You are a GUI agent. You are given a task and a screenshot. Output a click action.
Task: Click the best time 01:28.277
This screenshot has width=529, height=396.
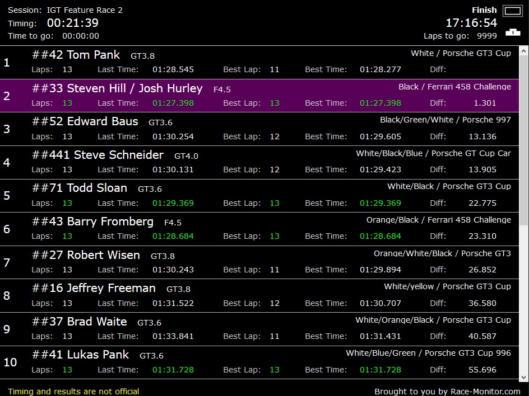coord(380,69)
